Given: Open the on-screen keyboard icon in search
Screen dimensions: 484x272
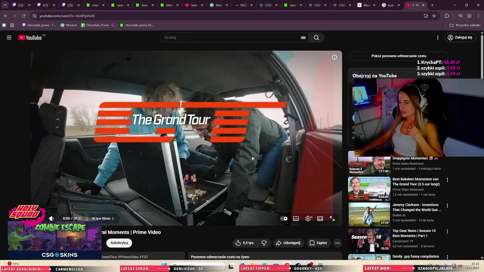Looking at the screenshot, I should [303, 37].
